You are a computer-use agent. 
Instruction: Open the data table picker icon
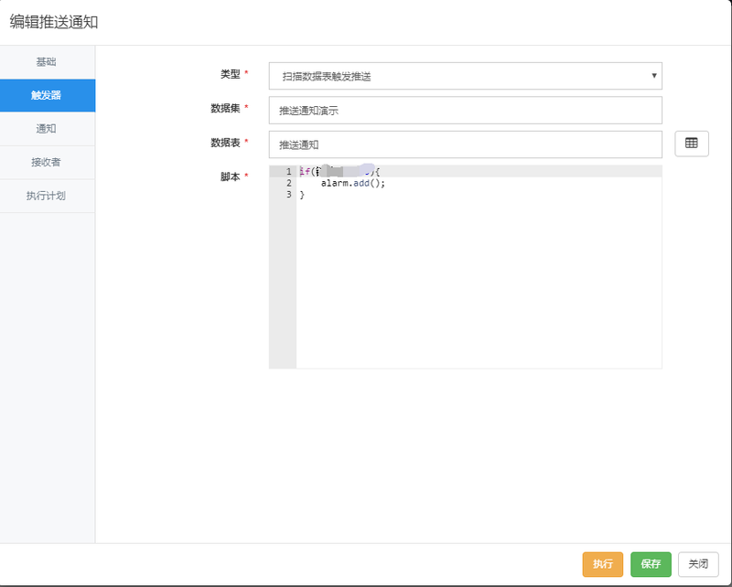tap(692, 144)
